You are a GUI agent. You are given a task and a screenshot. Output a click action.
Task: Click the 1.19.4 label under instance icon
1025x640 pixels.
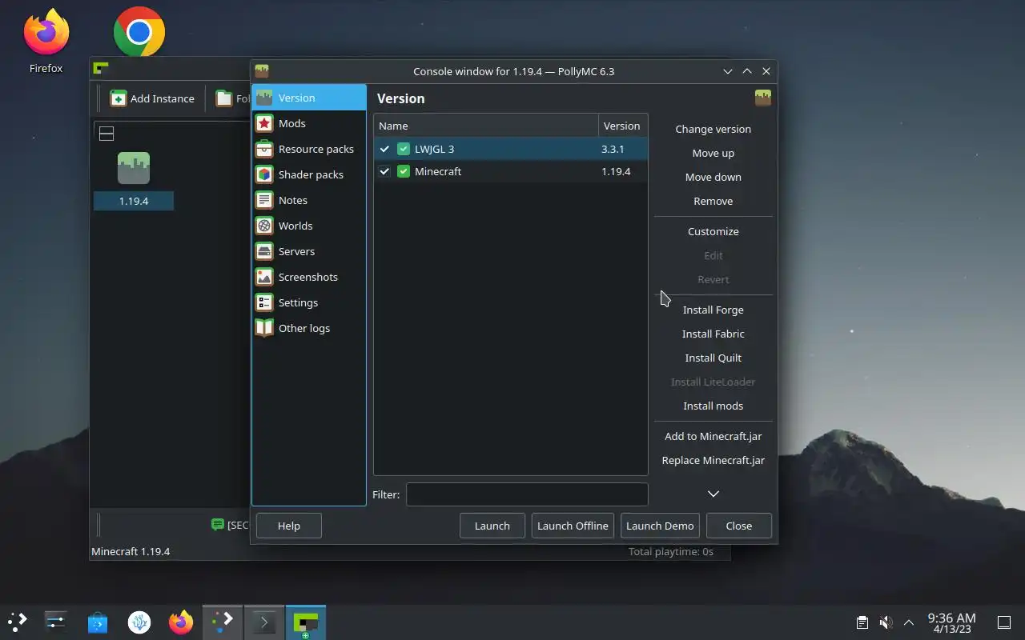(134, 201)
